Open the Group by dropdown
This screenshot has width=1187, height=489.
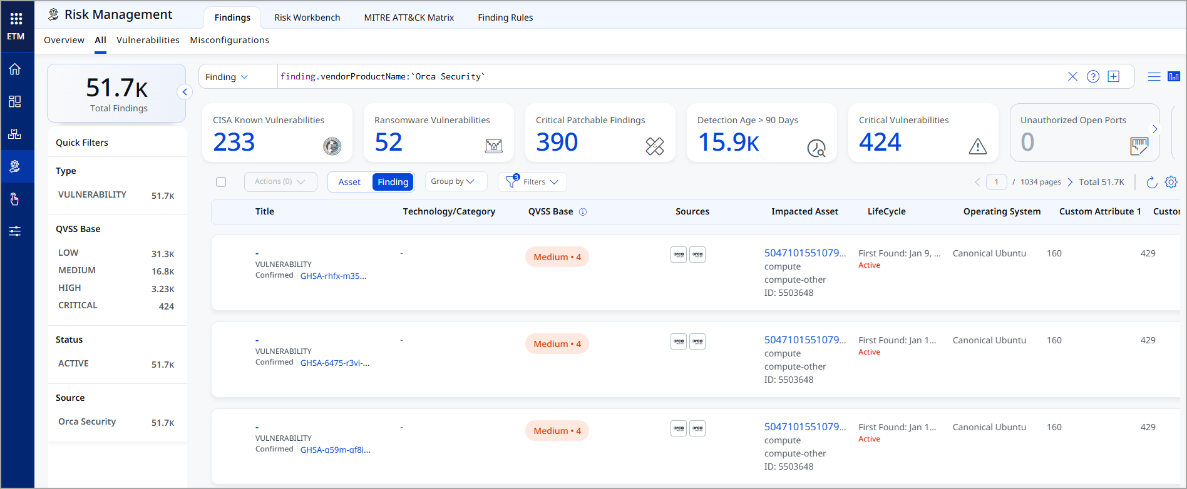453,181
